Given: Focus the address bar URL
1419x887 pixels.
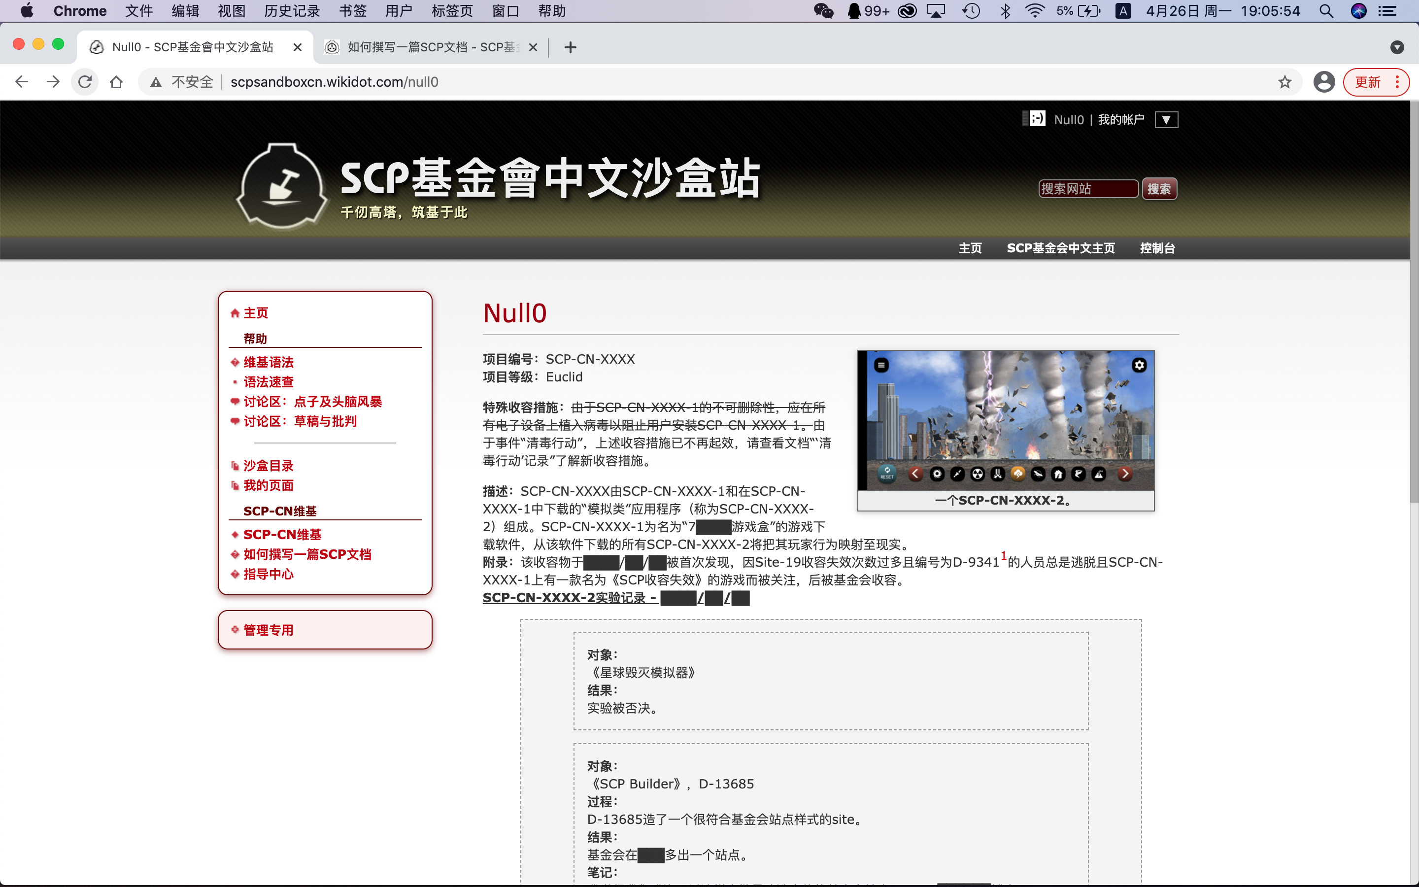Looking at the screenshot, I should 334,82.
